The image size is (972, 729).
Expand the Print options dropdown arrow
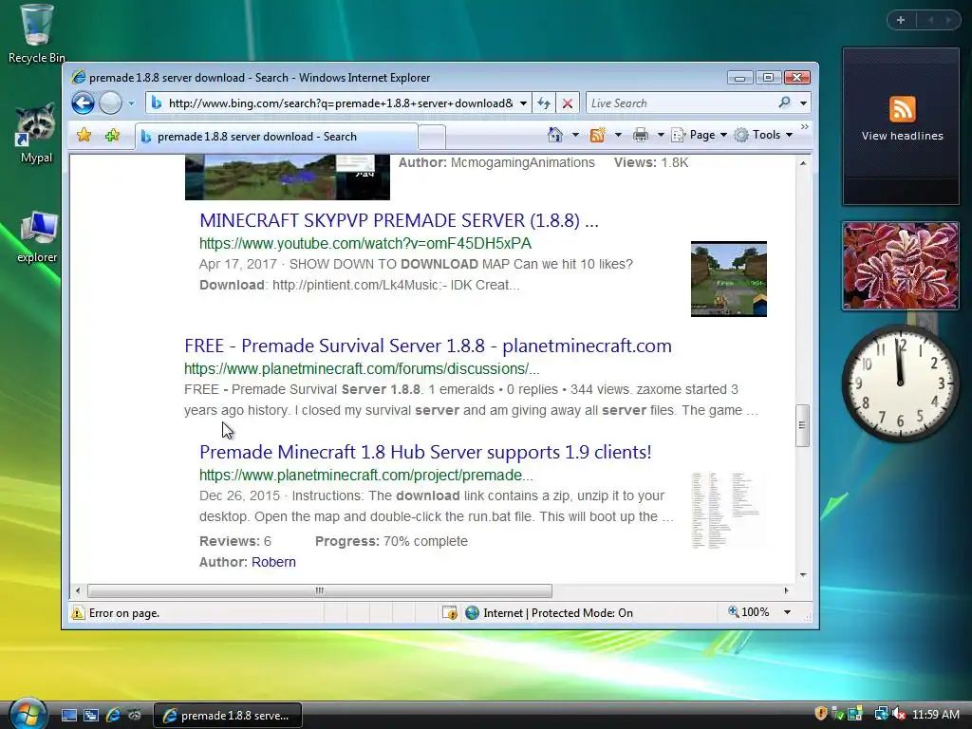(x=661, y=135)
